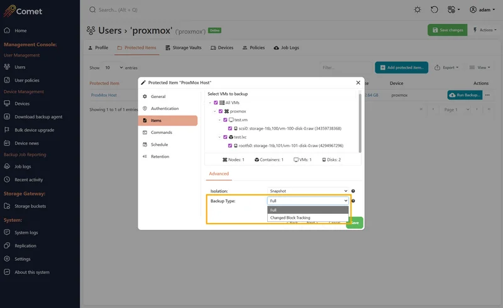Open Job logs in the sidebar
Screen dimensions: 503x308
(x=23, y=167)
